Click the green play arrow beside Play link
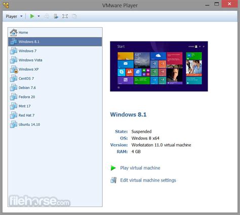The image size is (240, 215). click(113, 168)
